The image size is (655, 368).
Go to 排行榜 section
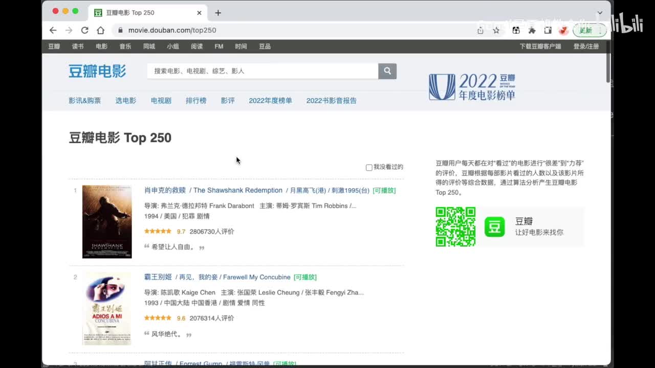pos(196,101)
